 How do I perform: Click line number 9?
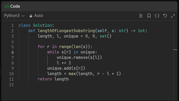pos(13,68)
